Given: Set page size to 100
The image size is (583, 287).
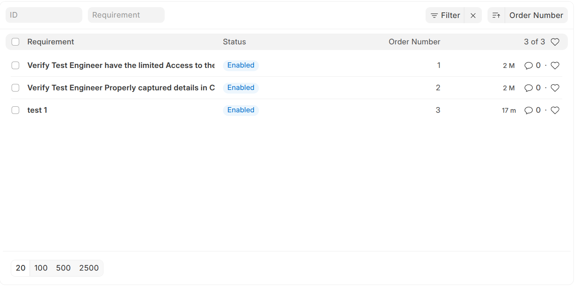Looking at the screenshot, I should click(41, 268).
